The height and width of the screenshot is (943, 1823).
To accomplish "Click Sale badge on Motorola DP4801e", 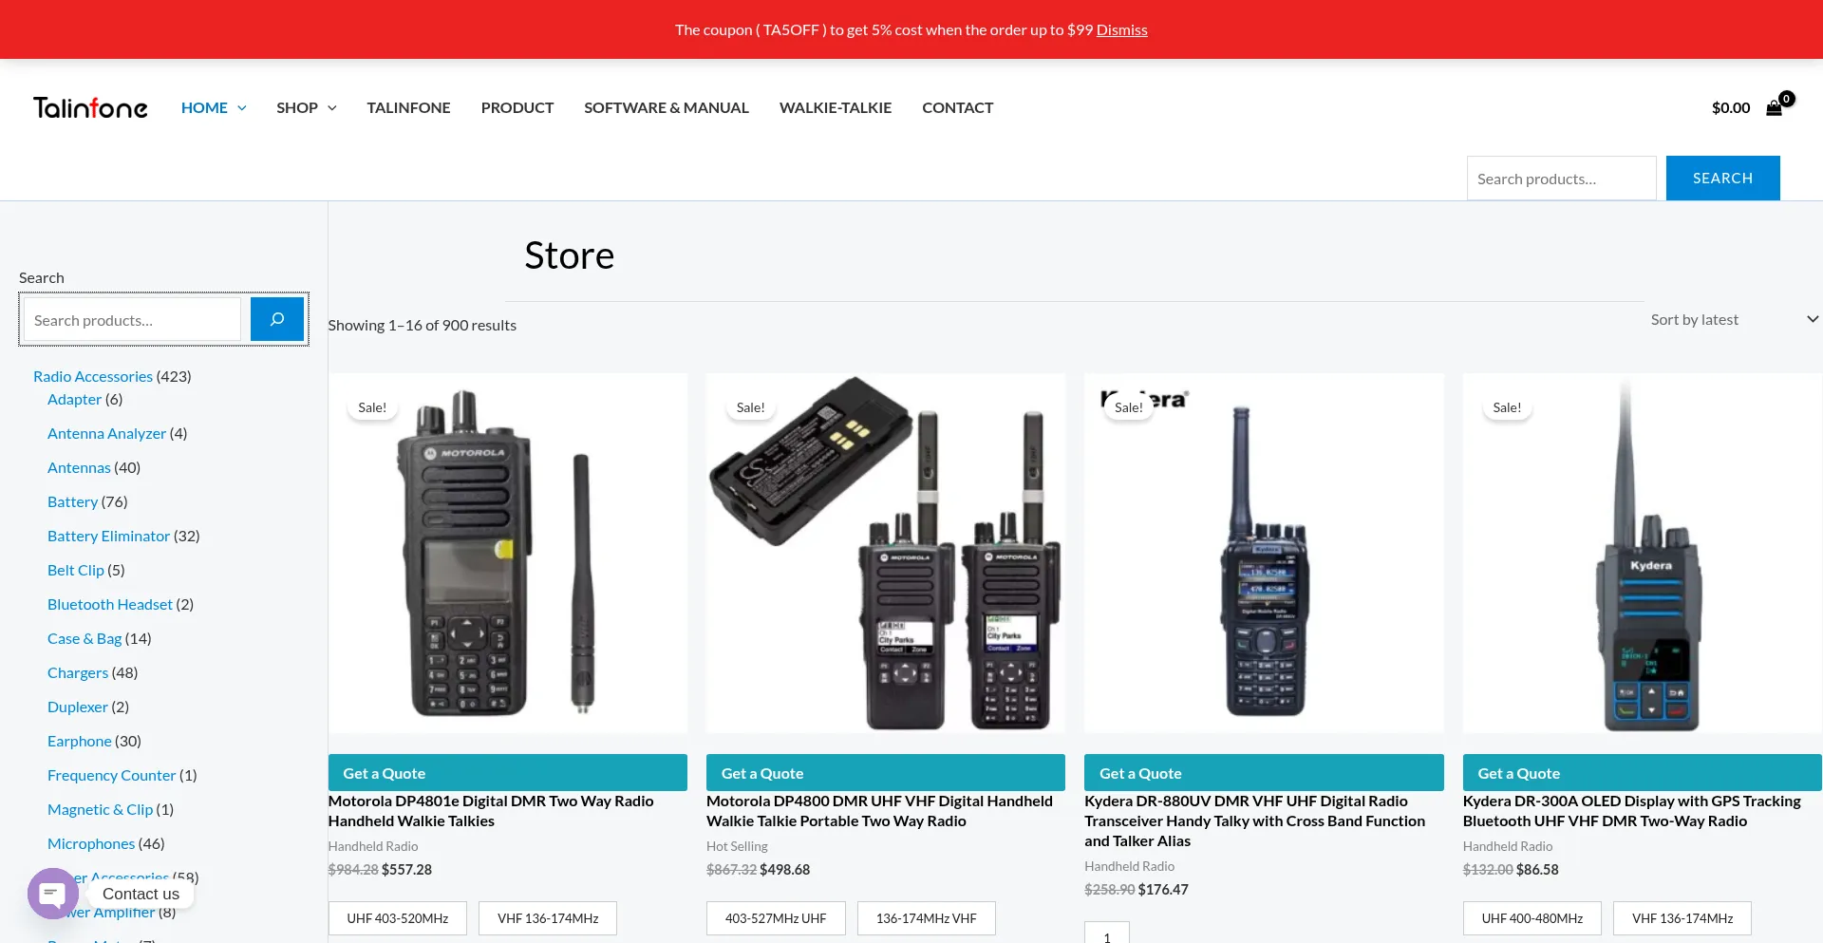I will pyautogui.click(x=372, y=407).
